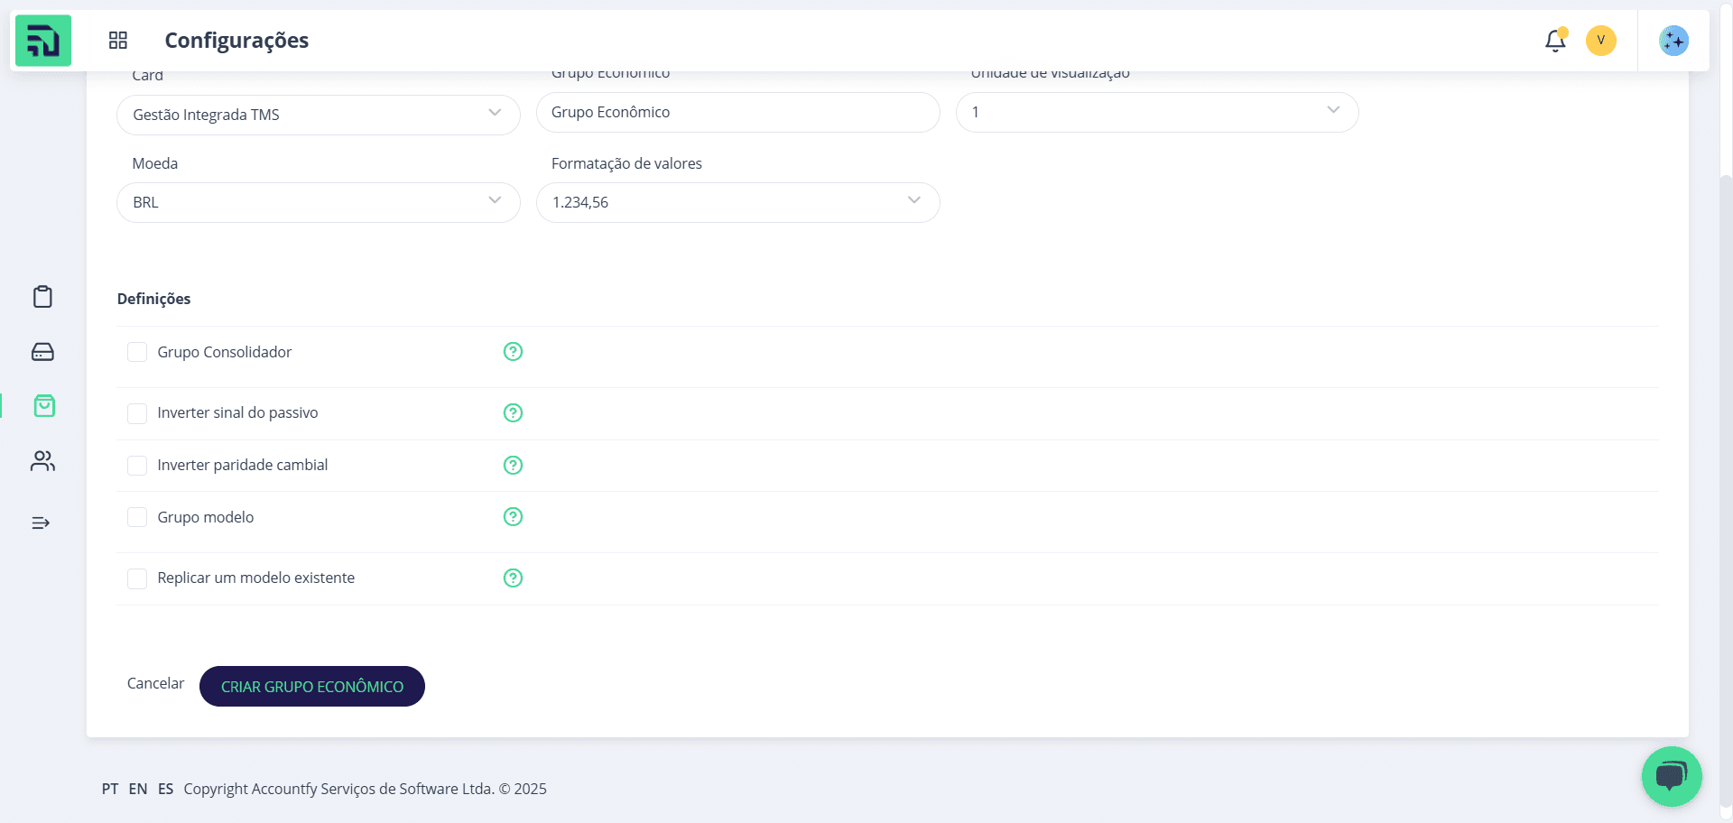The height and width of the screenshot is (823, 1733).
Task: Click the copyright Accountfy footer text
Action: pos(366,789)
